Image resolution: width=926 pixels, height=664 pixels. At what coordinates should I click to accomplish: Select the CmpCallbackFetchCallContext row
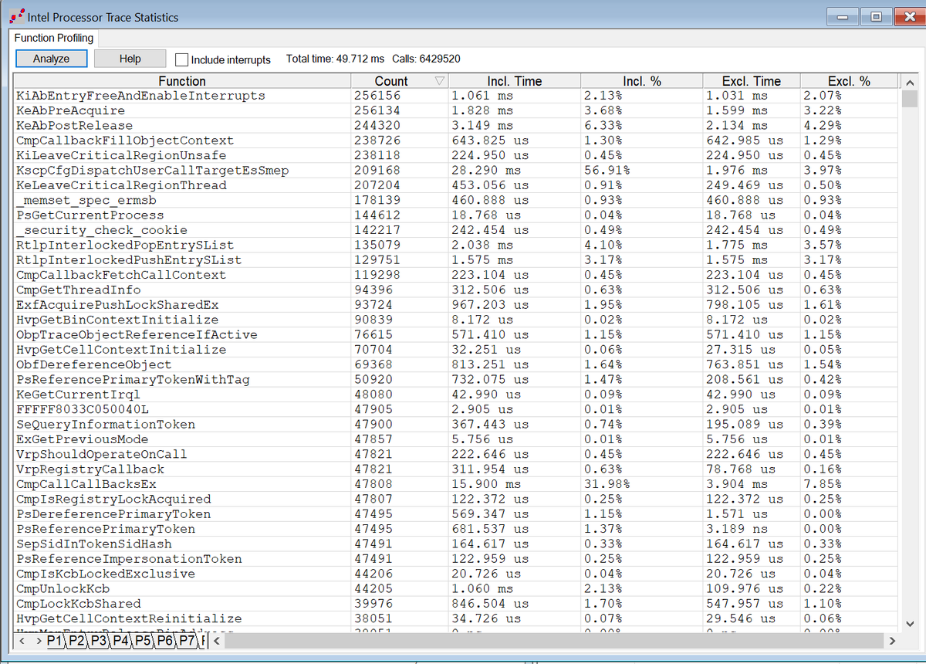(x=457, y=275)
